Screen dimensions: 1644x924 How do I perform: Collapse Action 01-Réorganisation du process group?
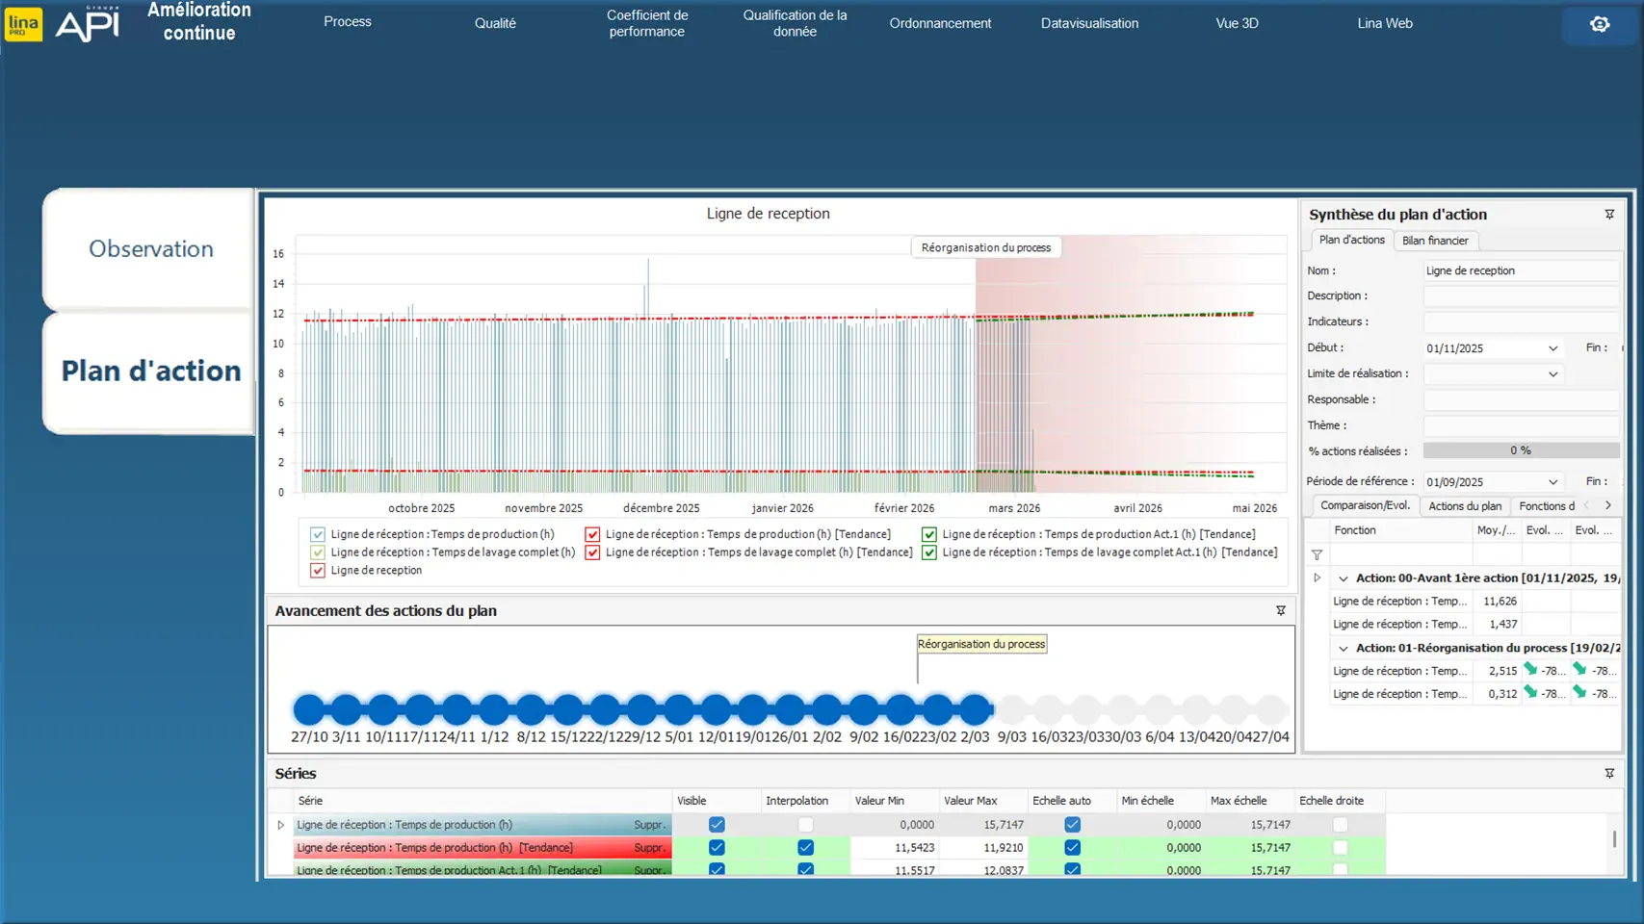(x=1344, y=649)
